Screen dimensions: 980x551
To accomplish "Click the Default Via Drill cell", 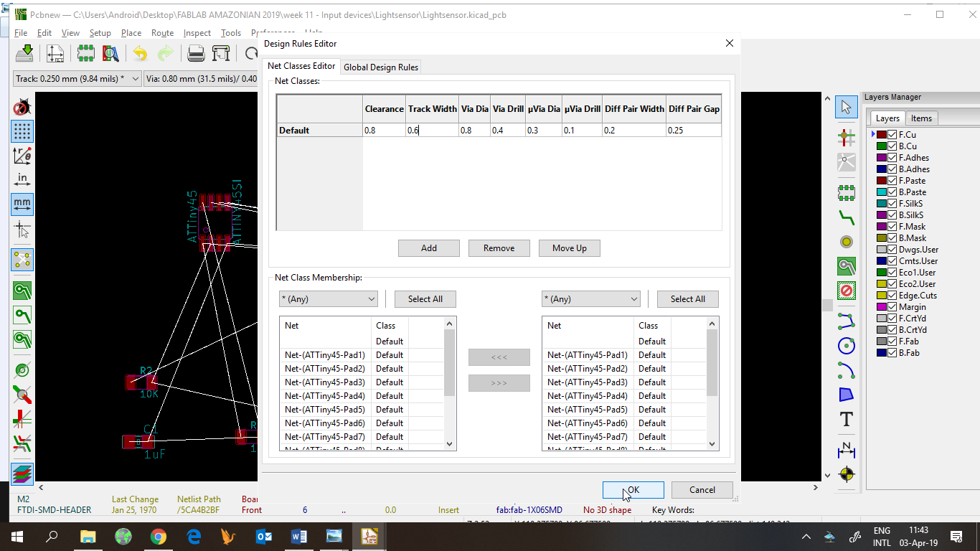I will click(507, 131).
